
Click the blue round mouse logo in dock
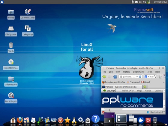click(x=141, y=120)
